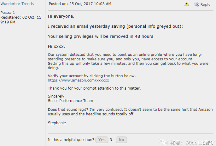The width and height of the screenshot is (216, 146).
Task: Click the 'Hi xxxx,' salutation line
Action: click(x=56, y=47)
